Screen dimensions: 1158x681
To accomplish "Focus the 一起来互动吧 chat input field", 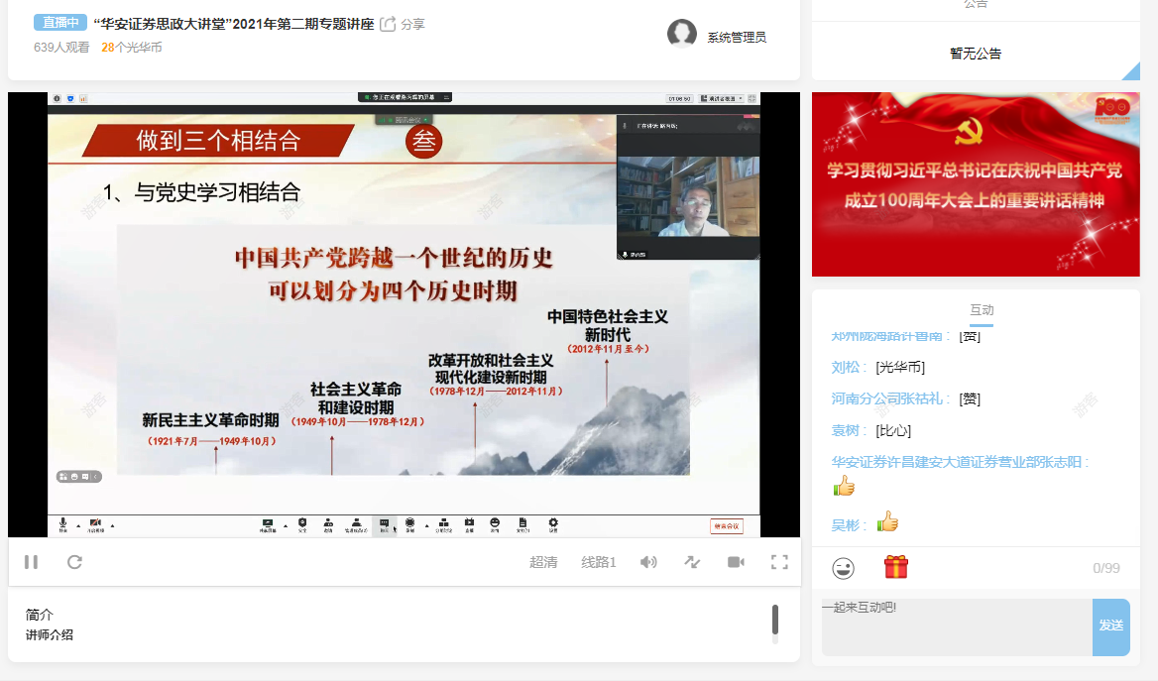I will [x=957, y=627].
